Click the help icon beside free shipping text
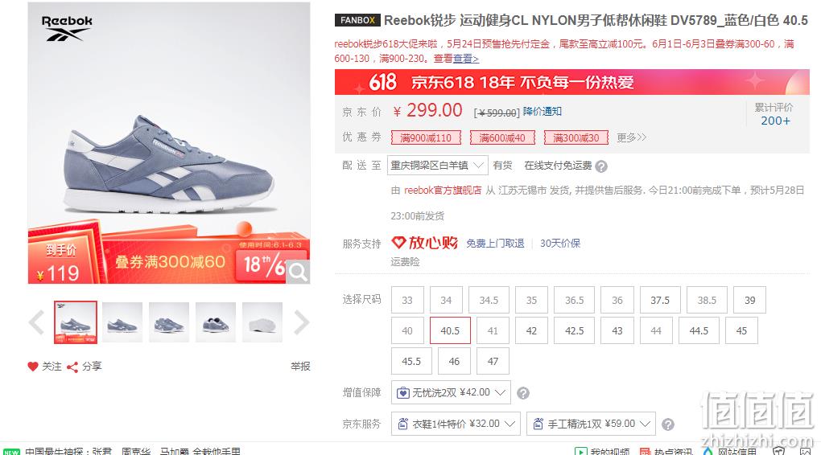This screenshot has height=455, width=821. pos(601,166)
